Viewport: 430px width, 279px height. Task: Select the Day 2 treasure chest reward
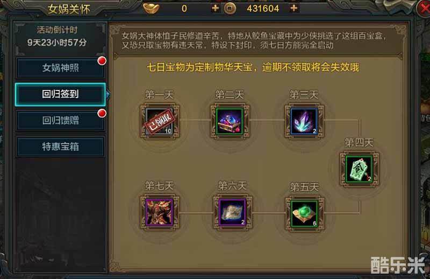(230, 121)
